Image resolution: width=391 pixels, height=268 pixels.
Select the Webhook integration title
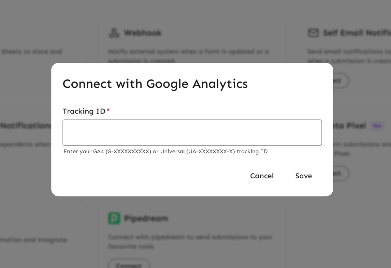(142, 33)
